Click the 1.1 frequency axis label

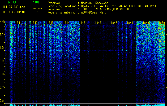click(x=2, y=34)
